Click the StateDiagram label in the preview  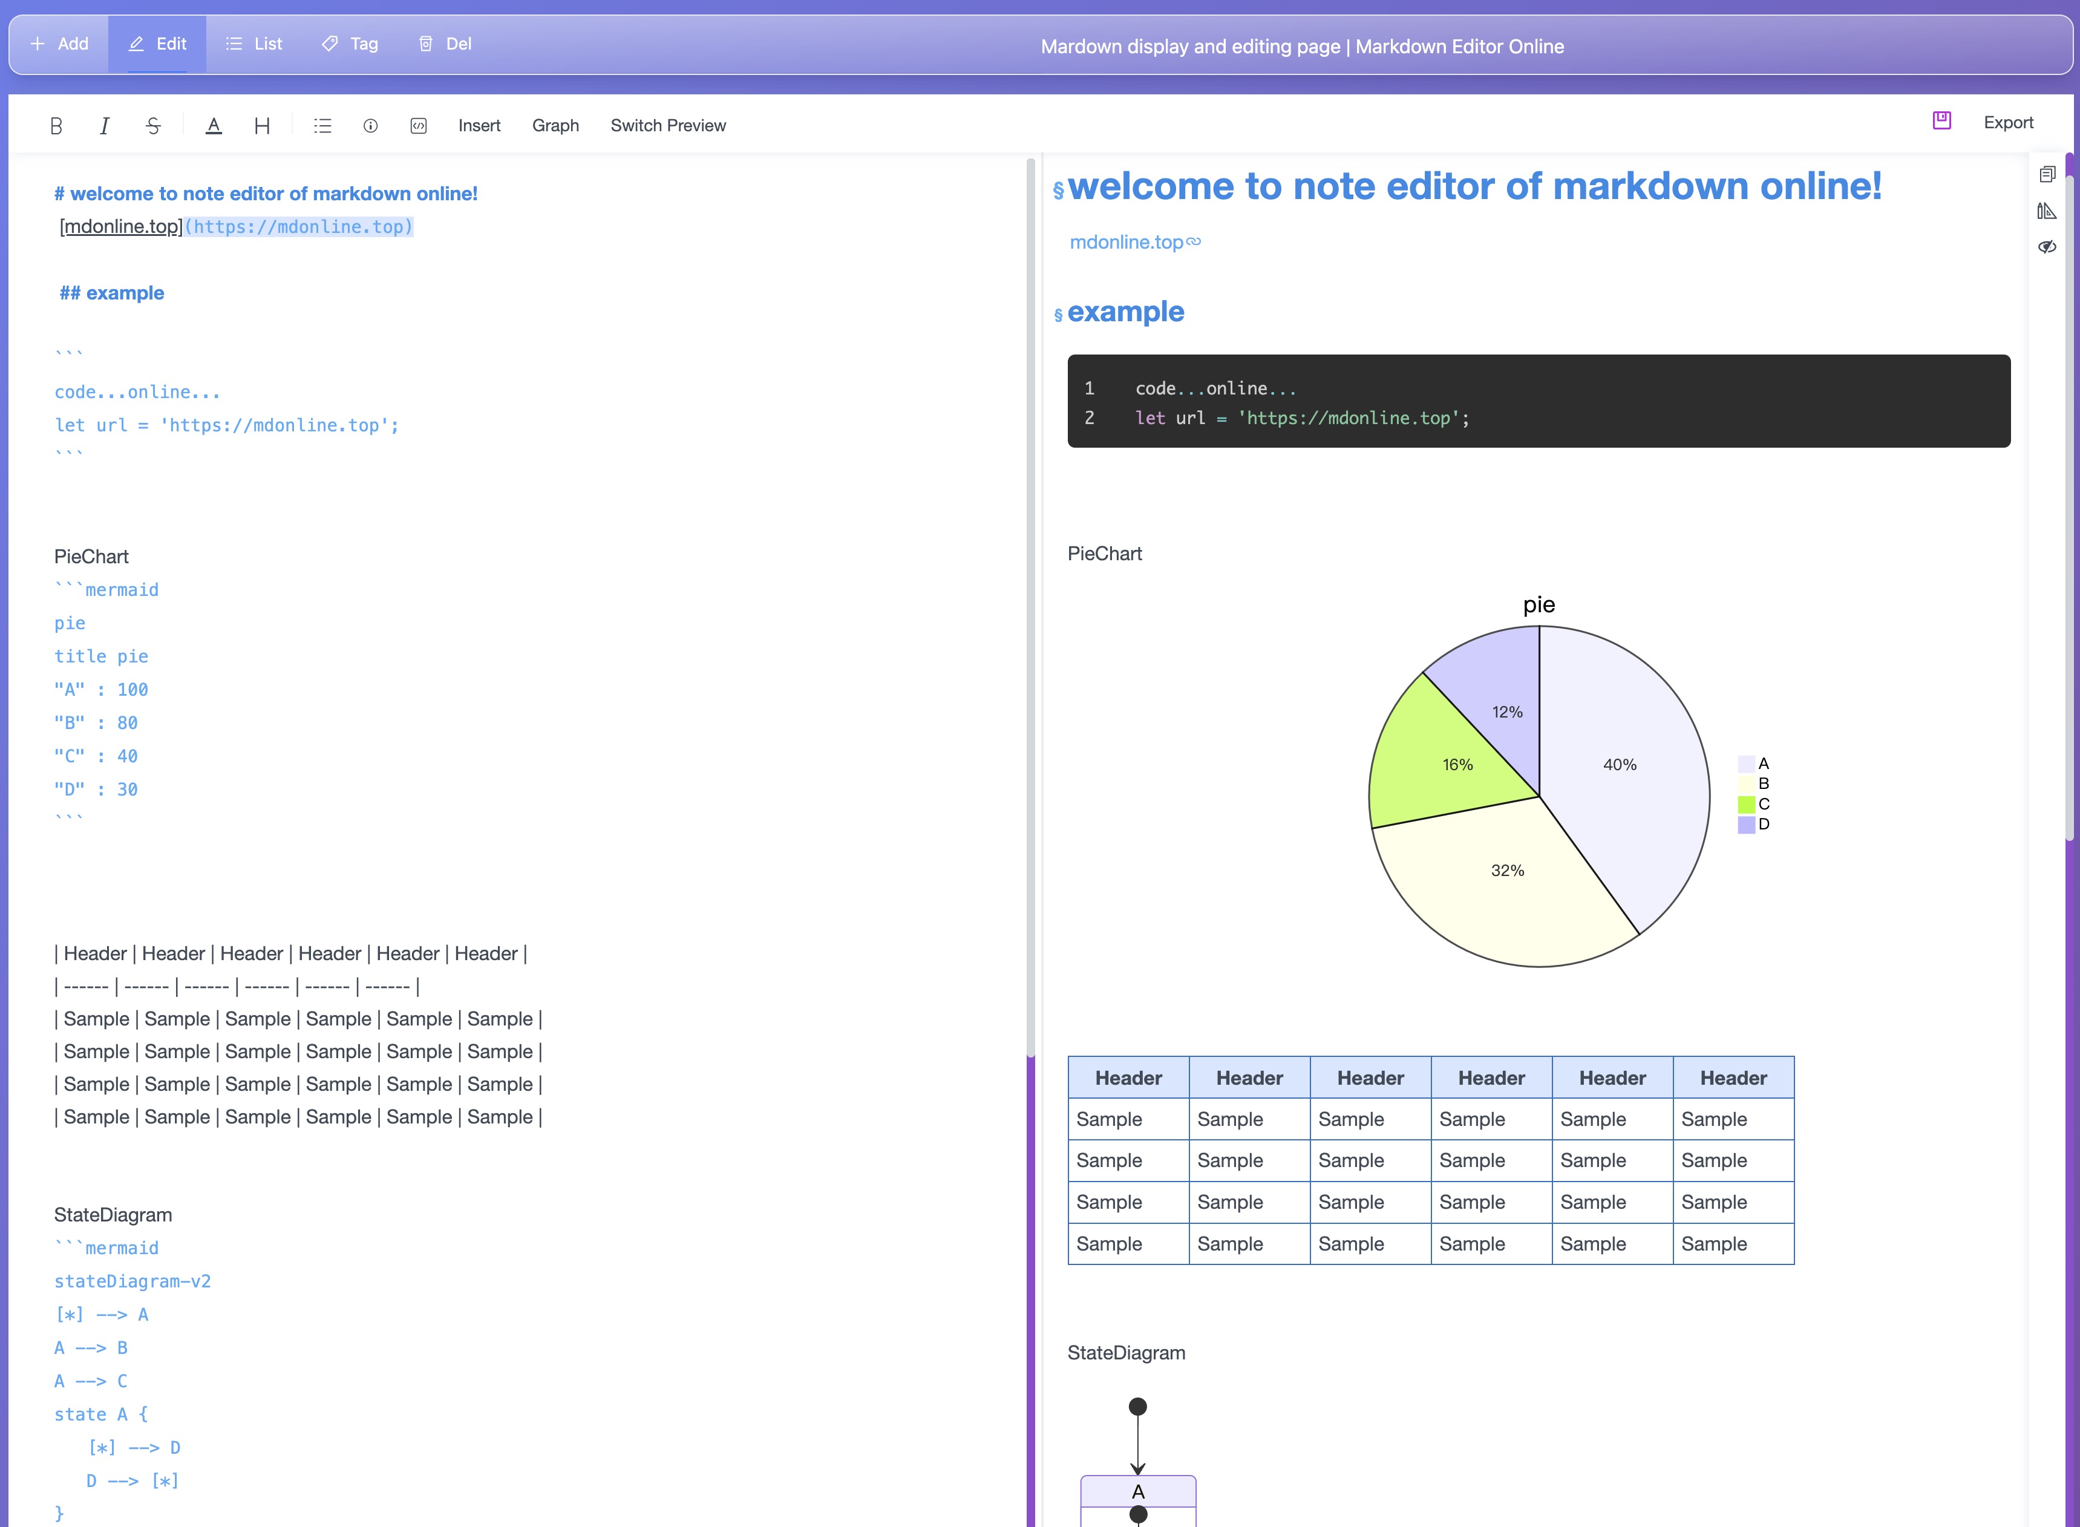click(1126, 1353)
